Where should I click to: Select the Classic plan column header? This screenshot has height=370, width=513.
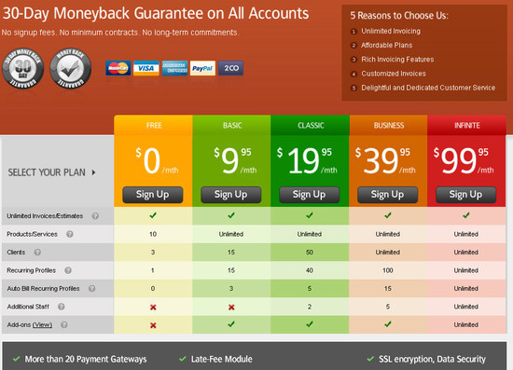pos(311,126)
